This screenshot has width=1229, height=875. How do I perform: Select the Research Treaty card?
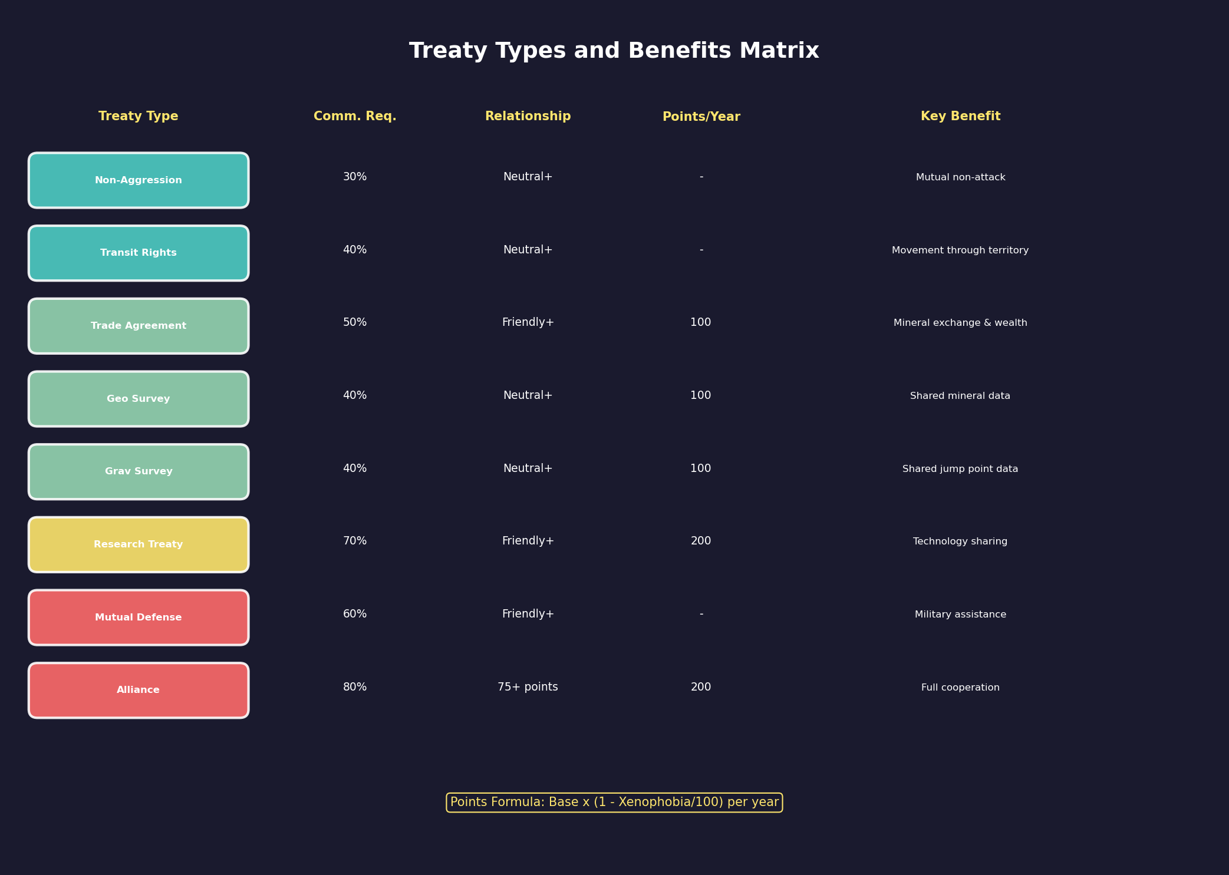pos(138,544)
